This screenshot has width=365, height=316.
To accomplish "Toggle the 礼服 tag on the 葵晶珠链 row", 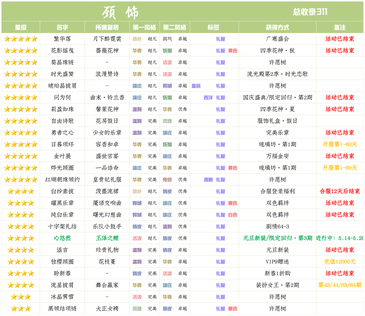I will (221, 62).
